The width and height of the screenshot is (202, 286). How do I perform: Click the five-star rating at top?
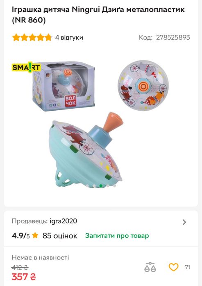(32, 38)
